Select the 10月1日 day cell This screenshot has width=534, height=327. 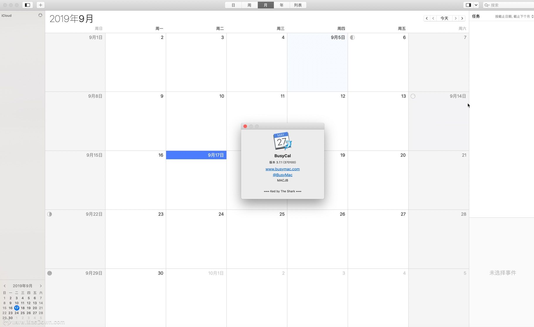coord(196,298)
